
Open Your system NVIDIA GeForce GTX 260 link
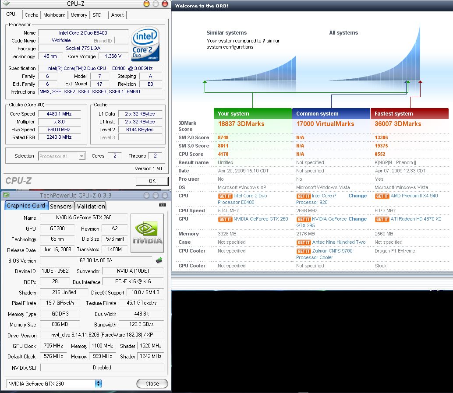coord(261,219)
